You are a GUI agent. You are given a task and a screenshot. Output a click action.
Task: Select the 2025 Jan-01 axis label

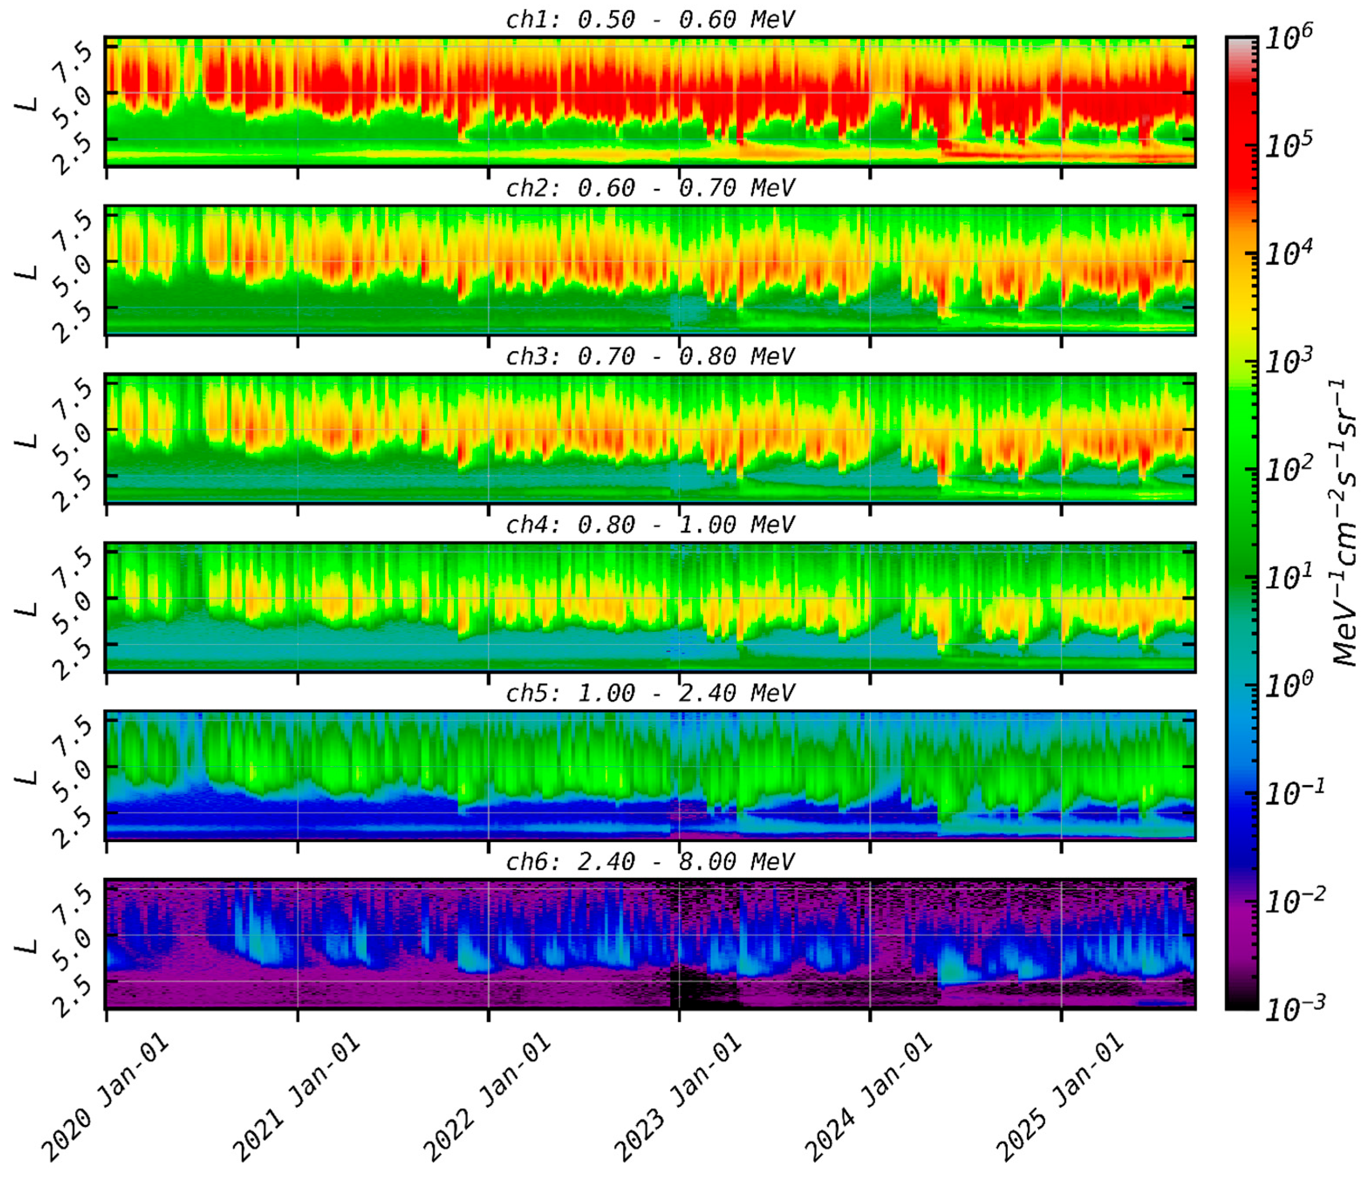coord(1060,1096)
